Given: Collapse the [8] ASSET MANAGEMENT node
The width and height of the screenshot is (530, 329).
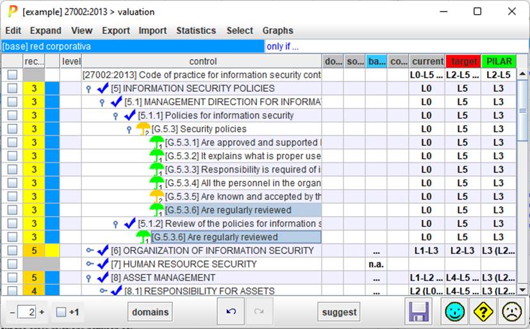Looking at the screenshot, I should pyautogui.click(x=88, y=278).
